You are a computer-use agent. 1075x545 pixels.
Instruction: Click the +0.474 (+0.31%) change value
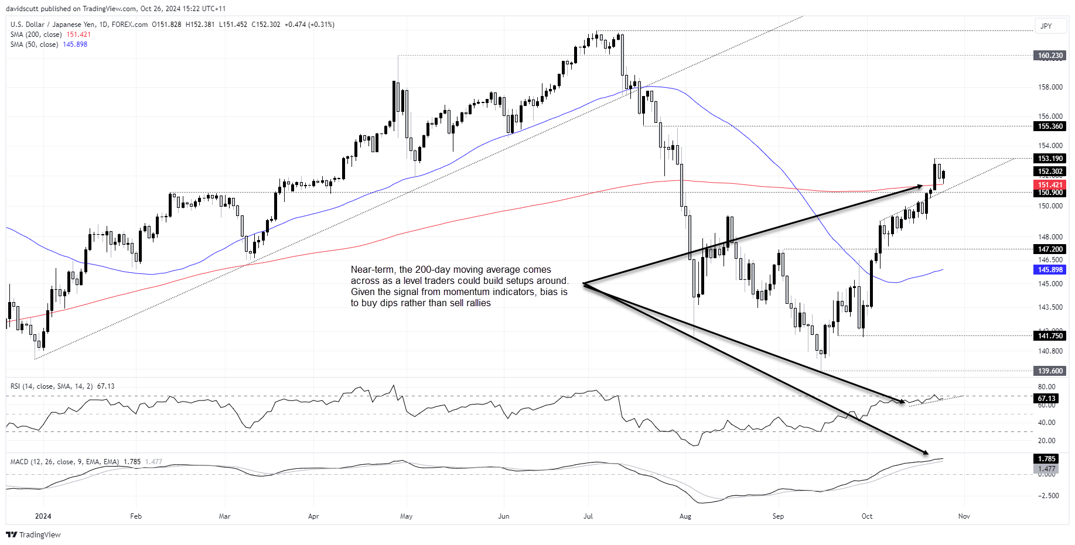(x=309, y=25)
